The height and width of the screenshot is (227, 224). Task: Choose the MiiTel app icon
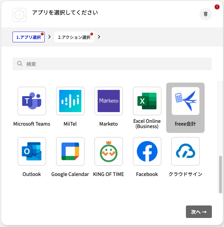70,101
